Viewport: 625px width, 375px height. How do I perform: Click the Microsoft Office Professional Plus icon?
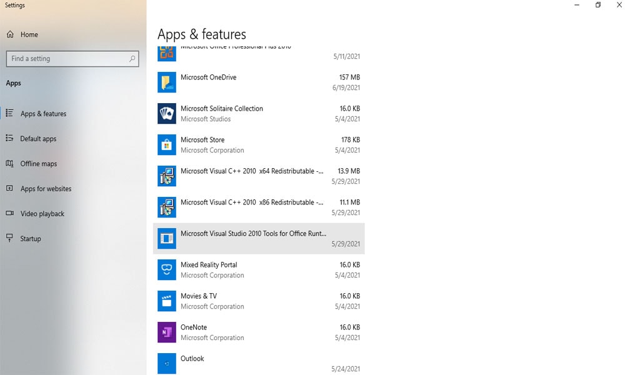point(167,54)
